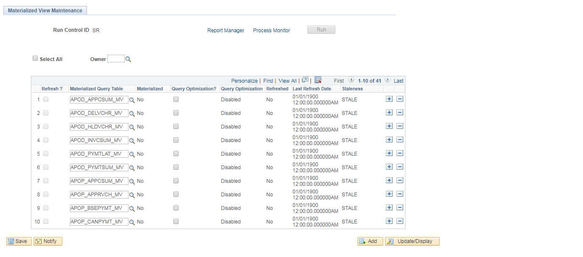Click APOP_BSEPYMT_MV table name field

coord(99,208)
